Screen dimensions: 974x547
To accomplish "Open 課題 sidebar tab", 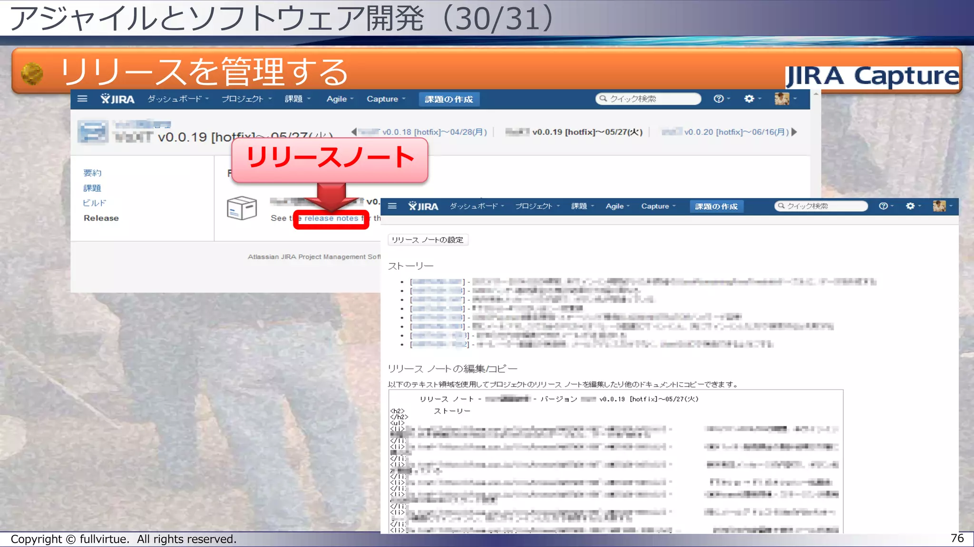I will click(x=92, y=188).
